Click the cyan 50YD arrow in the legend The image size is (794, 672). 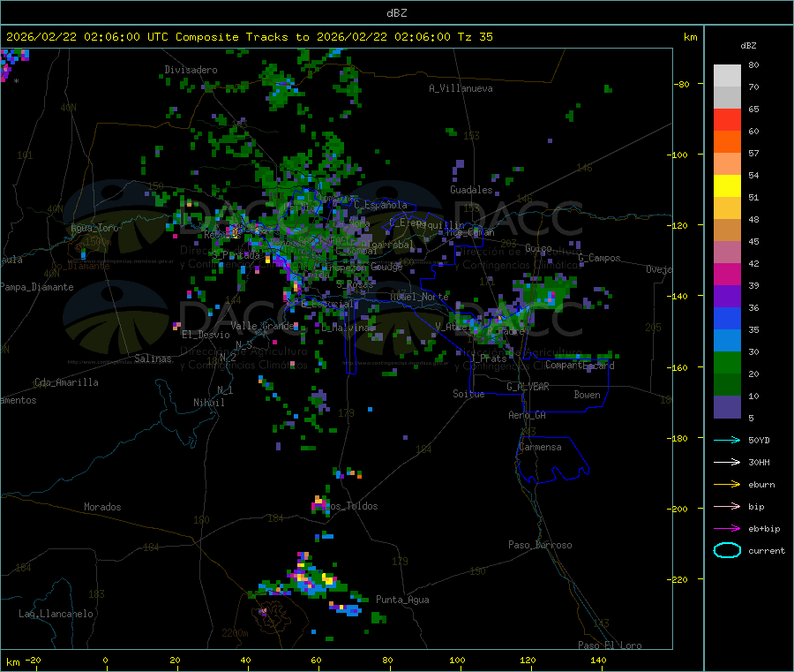click(727, 440)
